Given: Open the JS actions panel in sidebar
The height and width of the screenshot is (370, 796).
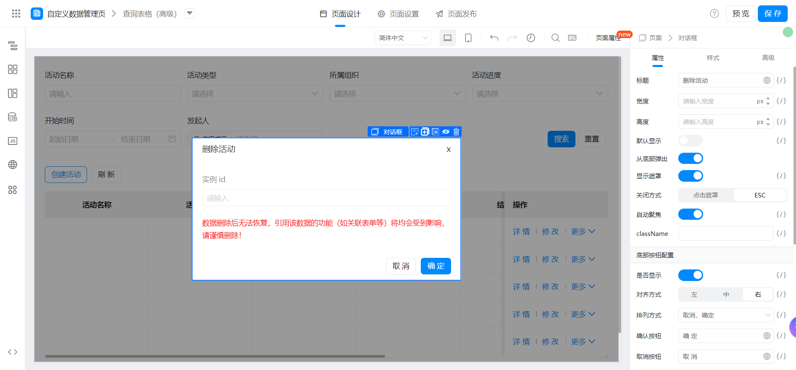Looking at the screenshot, I should click(x=13, y=141).
